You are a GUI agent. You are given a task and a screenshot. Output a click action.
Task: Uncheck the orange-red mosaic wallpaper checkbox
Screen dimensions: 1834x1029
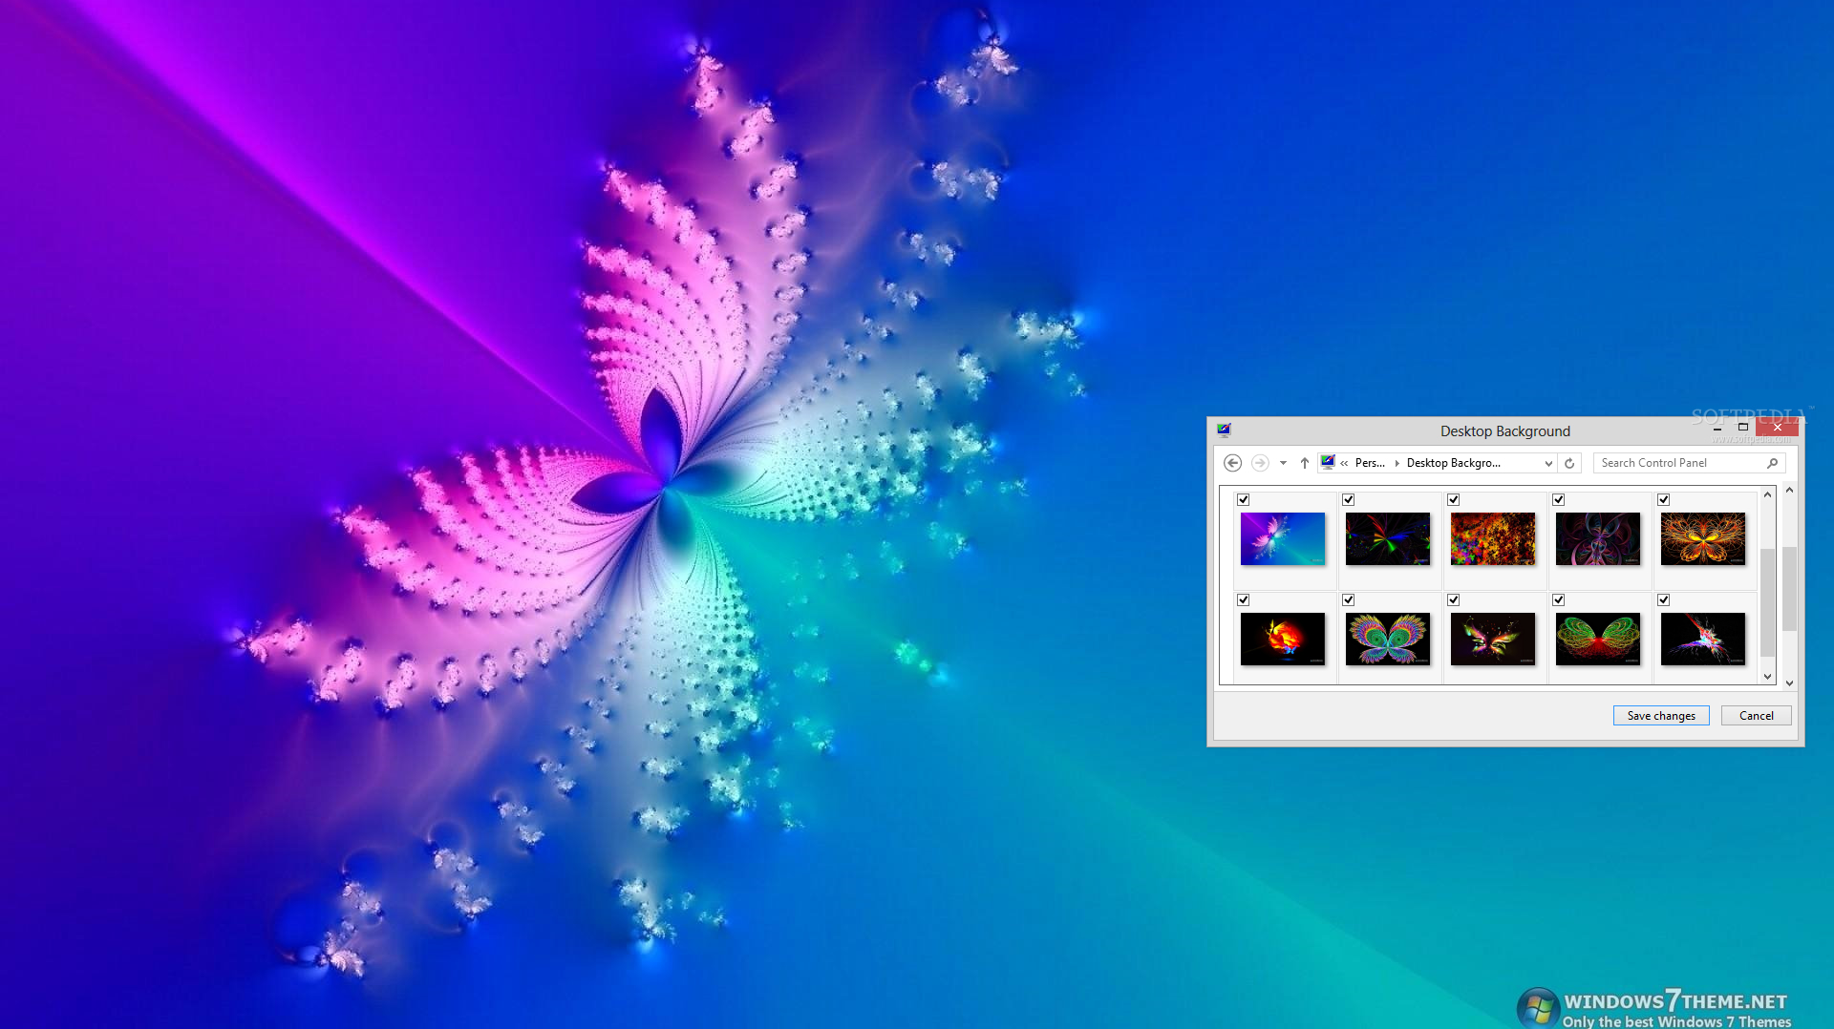pyautogui.click(x=1454, y=499)
